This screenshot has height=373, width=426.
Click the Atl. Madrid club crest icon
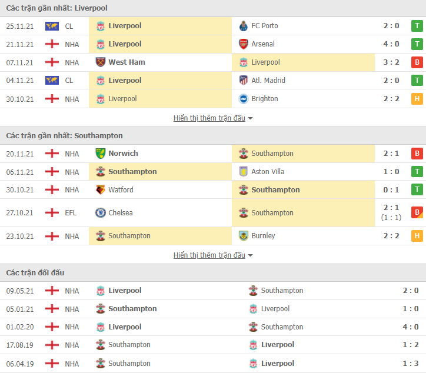(x=243, y=81)
